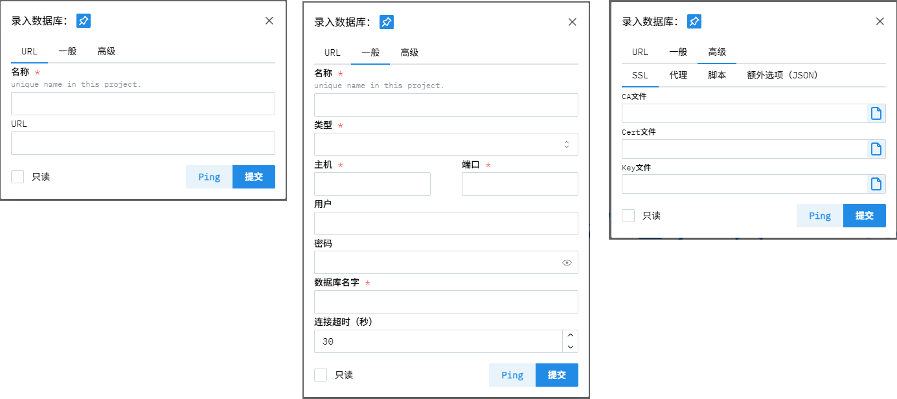Browse for a Cert文件 using the file icon
Screen dimensions: 897x399
[x=876, y=148]
